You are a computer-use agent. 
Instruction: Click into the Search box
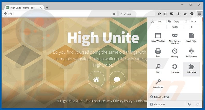click(137, 14)
